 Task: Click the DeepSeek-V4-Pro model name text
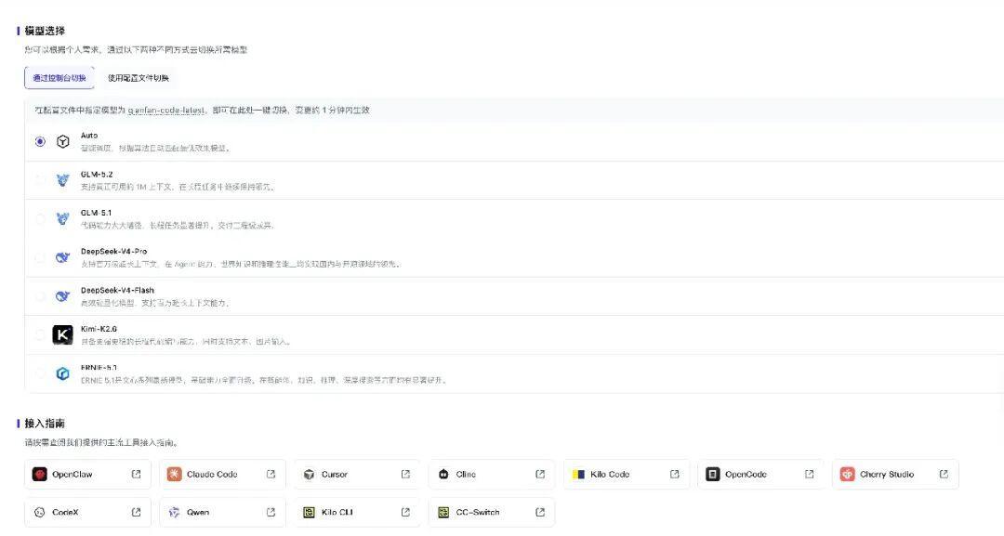click(113, 252)
